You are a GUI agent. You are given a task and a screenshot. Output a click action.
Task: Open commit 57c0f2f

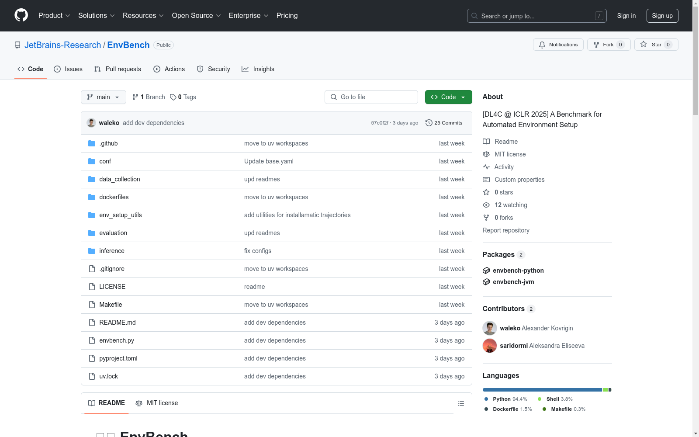(x=380, y=123)
